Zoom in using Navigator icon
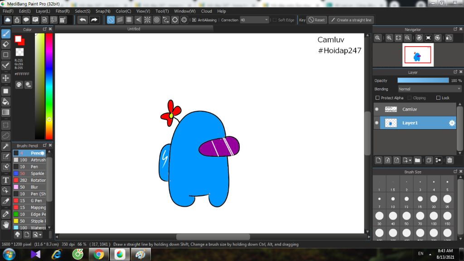 pyautogui.click(x=389, y=38)
